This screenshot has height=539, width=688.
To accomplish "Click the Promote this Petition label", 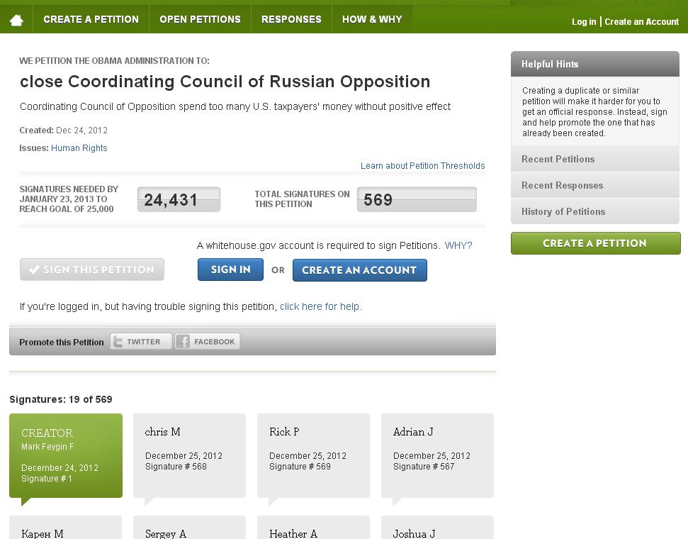I will coord(62,343).
